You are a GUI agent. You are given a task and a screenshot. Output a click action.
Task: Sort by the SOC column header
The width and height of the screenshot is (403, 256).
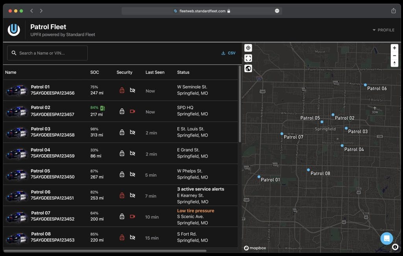(x=94, y=72)
